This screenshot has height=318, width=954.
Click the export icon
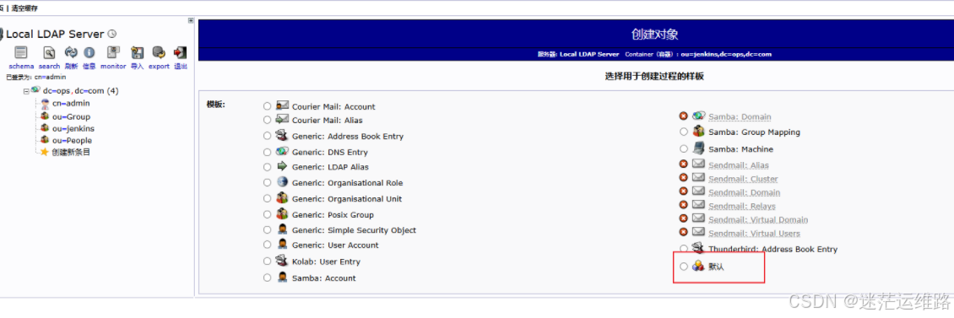[159, 52]
